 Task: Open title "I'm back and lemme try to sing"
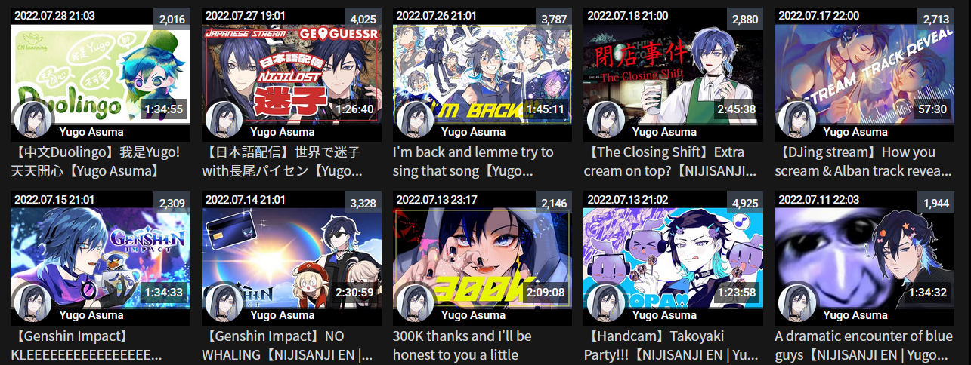tap(474, 161)
